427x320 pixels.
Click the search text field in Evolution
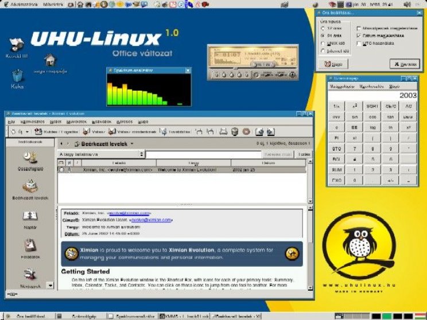pos(203,154)
